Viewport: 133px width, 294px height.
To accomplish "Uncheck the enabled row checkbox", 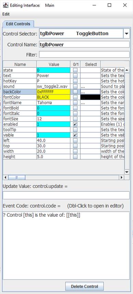I will click(75, 124).
